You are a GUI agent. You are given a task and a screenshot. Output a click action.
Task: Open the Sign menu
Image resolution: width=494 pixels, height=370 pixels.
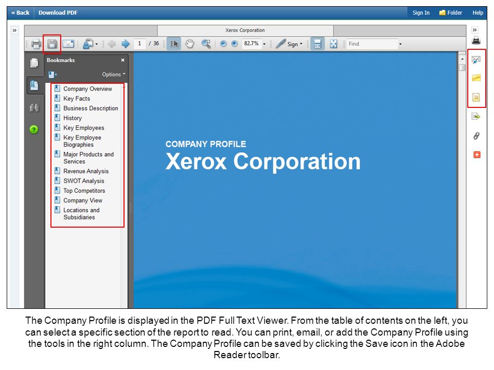click(289, 44)
